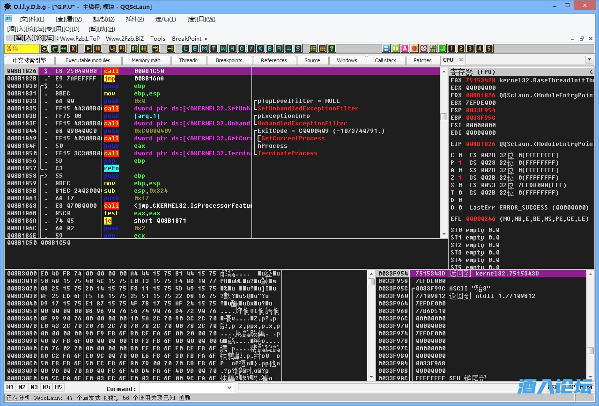The width and height of the screenshot is (599, 406).
Task: Collapse registers panel header arrow
Action: [x=591, y=72]
